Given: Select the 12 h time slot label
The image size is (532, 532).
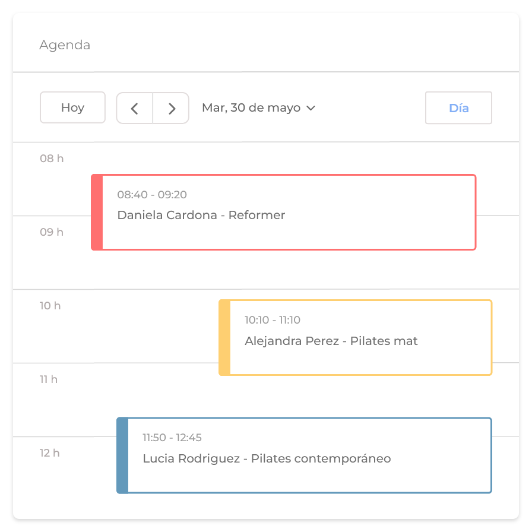Looking at the screenshot, I should pos(50,453).
